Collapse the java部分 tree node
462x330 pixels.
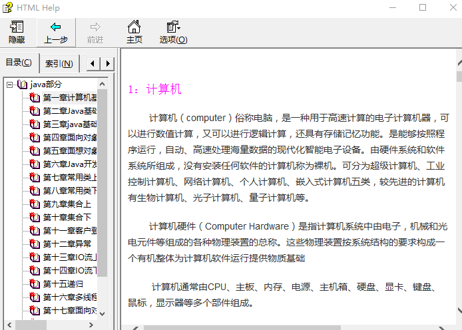tap(10, 84)
